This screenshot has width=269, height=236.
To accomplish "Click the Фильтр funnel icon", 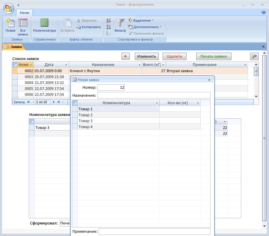I will tap(120, 23).
